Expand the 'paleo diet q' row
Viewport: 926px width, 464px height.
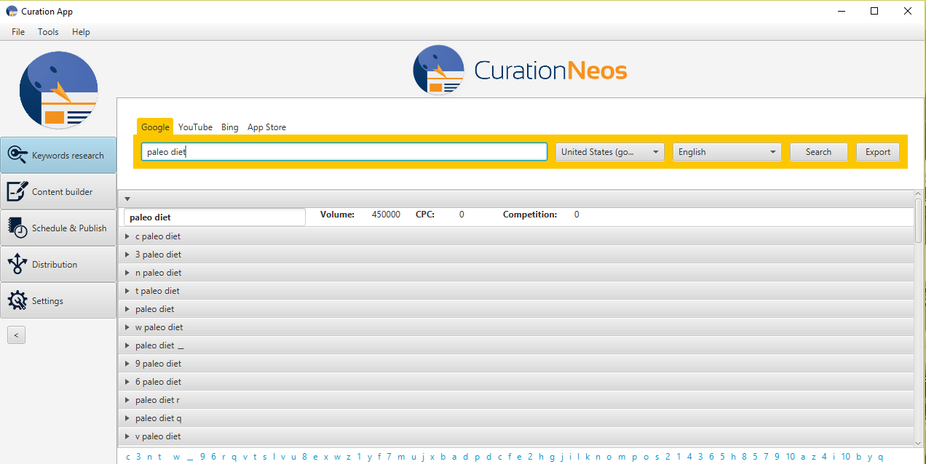[515, 418]
